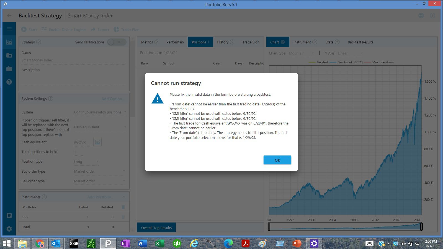Click the History tab help icon
Image resolution: width=443 pixels, height=249 pixels.
(x=232, y=42)
